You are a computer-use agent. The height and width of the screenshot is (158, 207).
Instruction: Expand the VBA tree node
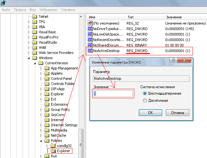coord(29,27)
